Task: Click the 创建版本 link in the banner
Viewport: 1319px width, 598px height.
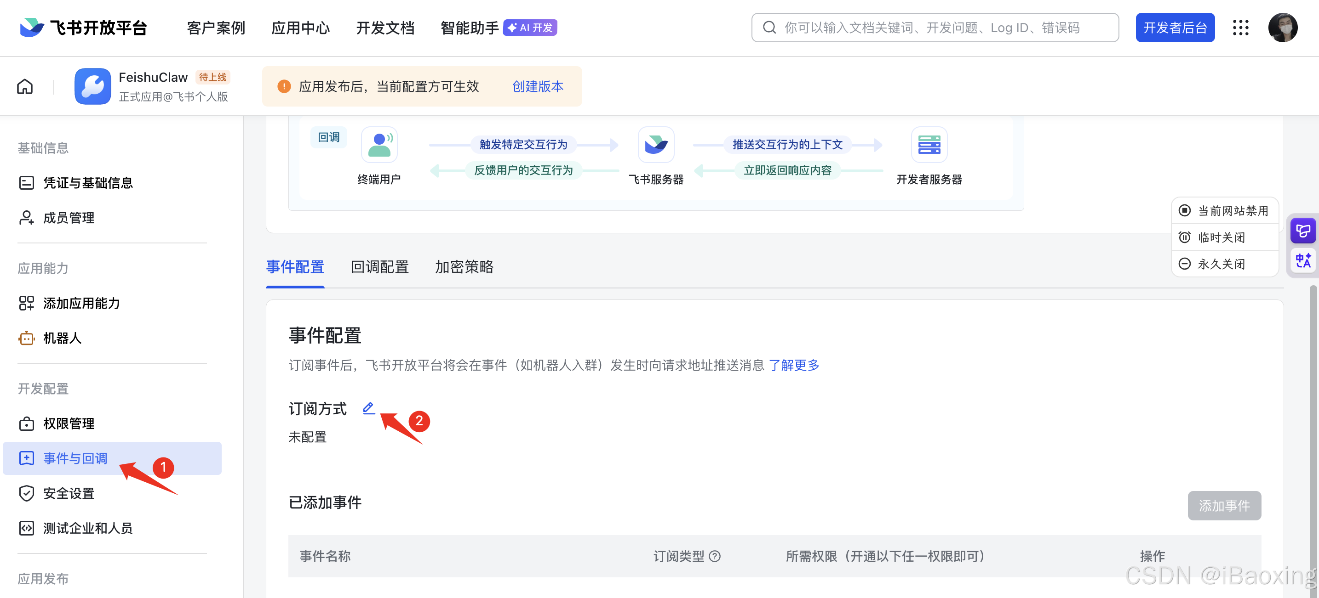Action: (x=537, y=86)
